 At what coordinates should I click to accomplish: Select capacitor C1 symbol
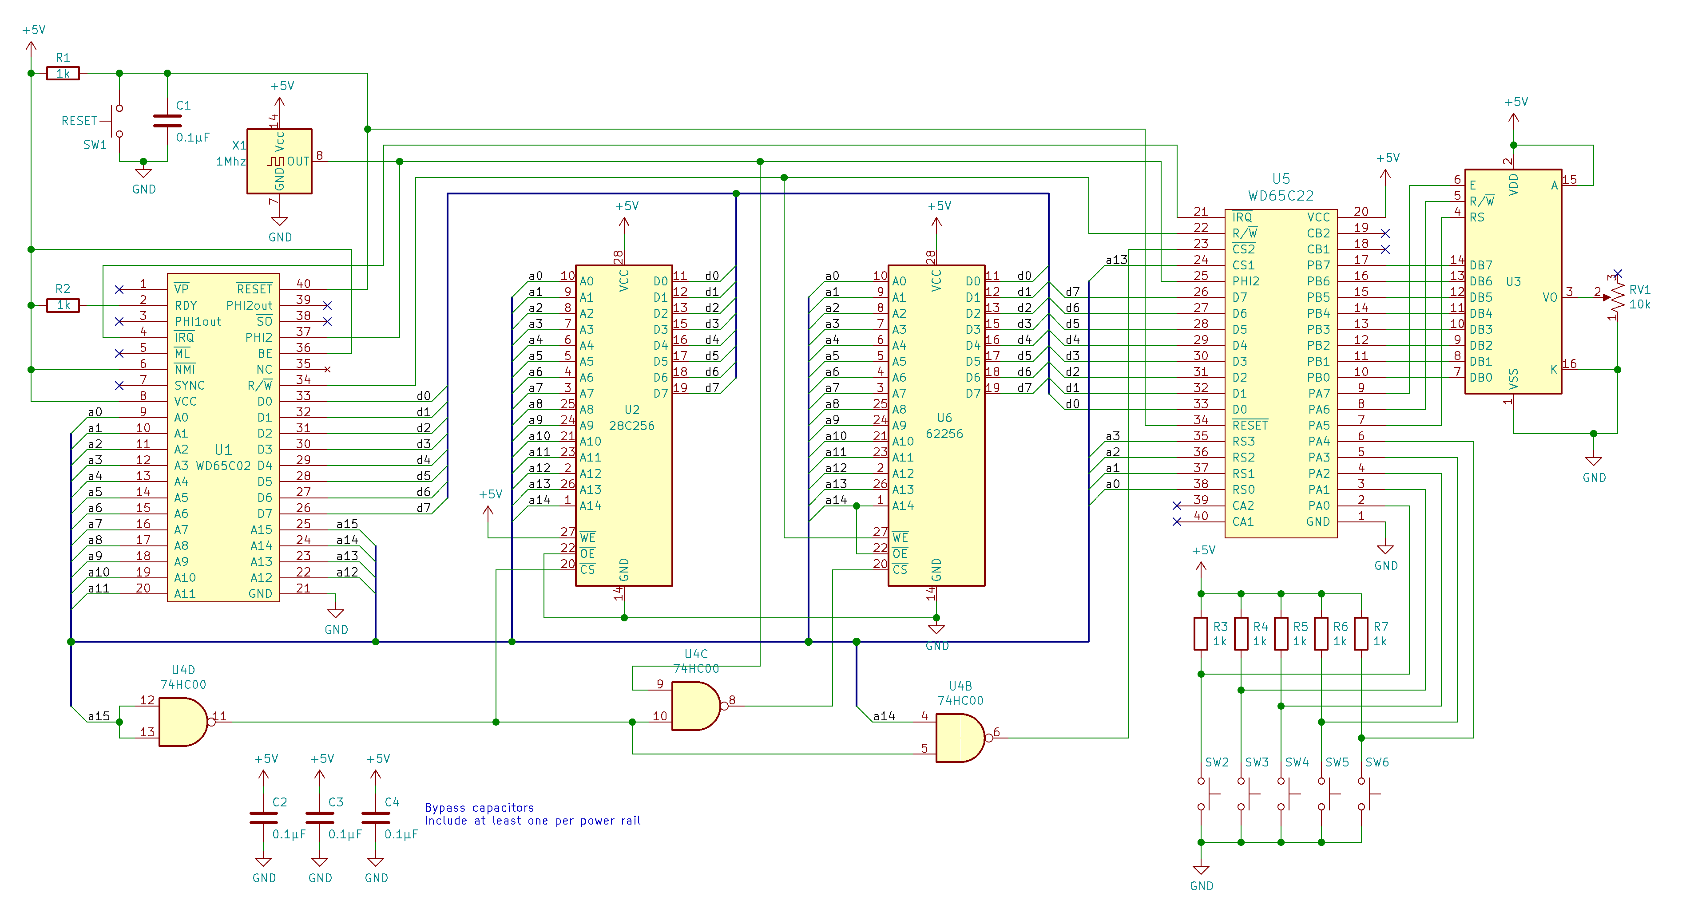[x=167, y=121]
